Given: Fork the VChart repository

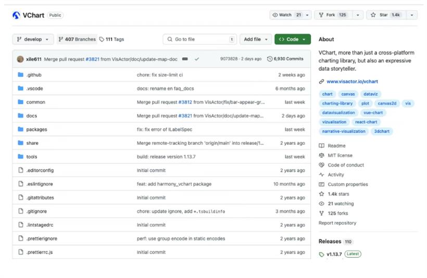Looking at the screenshot, I should tap(334, 15).
